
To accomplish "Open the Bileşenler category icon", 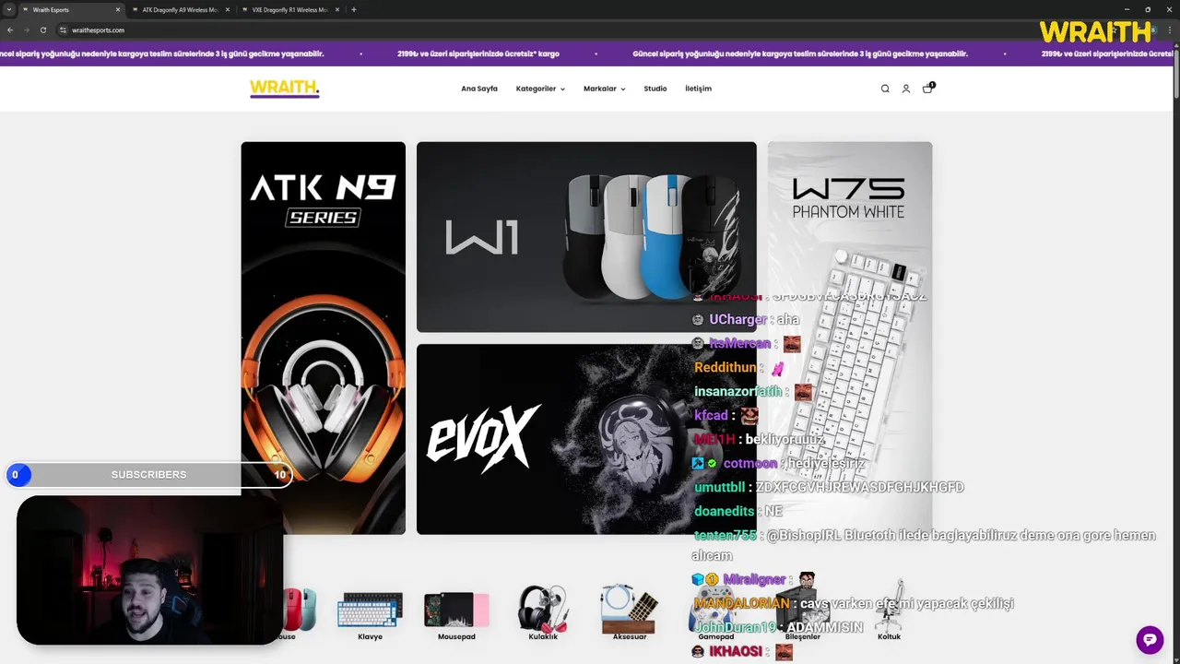I will (x=802, y=611).
